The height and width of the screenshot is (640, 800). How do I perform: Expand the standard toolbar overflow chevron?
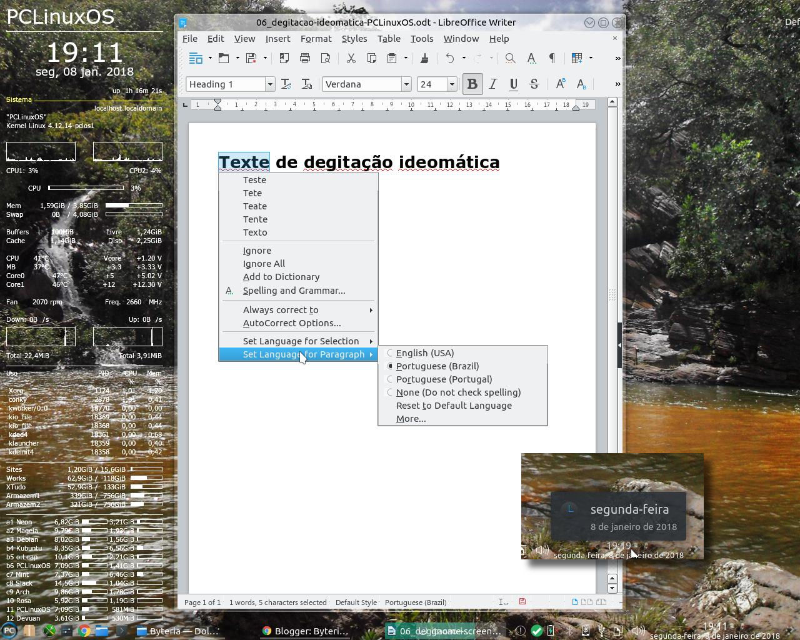click(618, 58)
